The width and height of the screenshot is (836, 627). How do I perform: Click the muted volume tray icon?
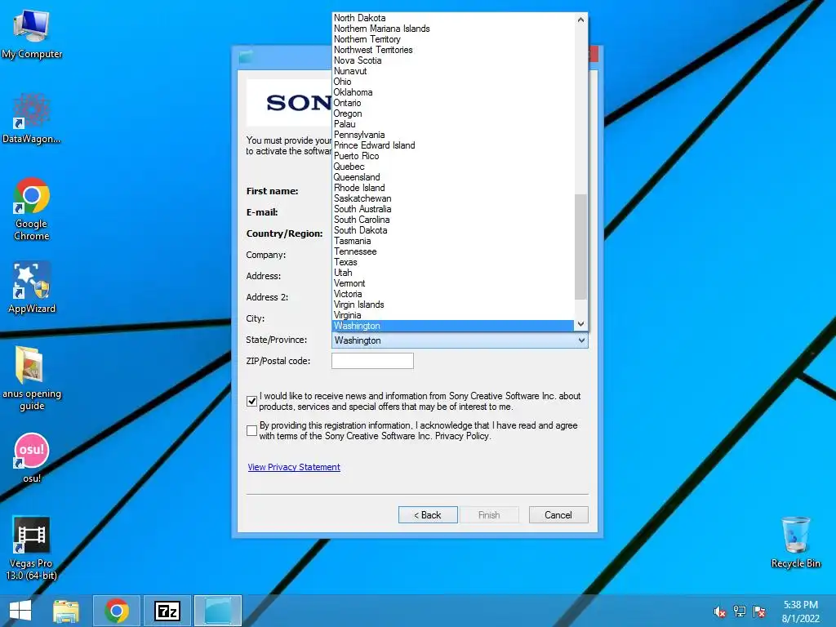(x=719, y=611)
